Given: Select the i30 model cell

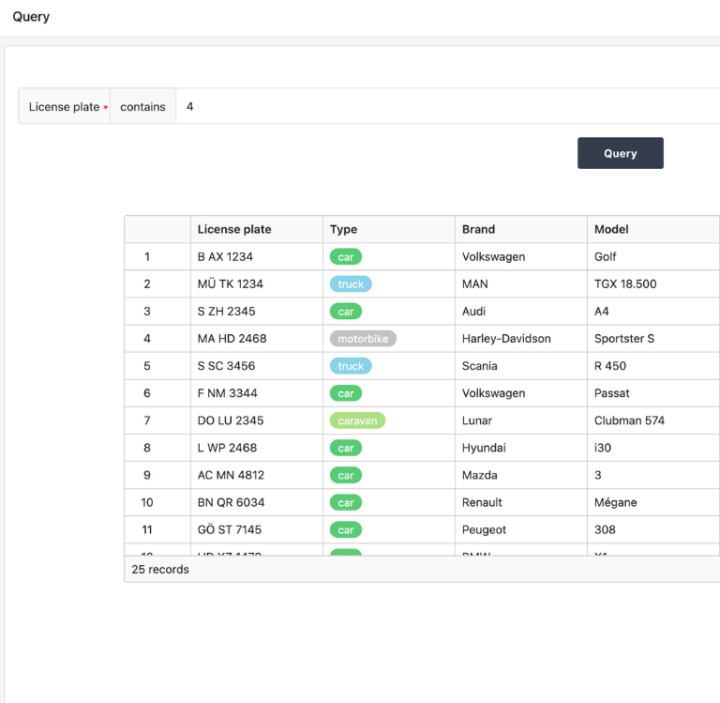Looking at the screenshot, I should coord(653,448).
